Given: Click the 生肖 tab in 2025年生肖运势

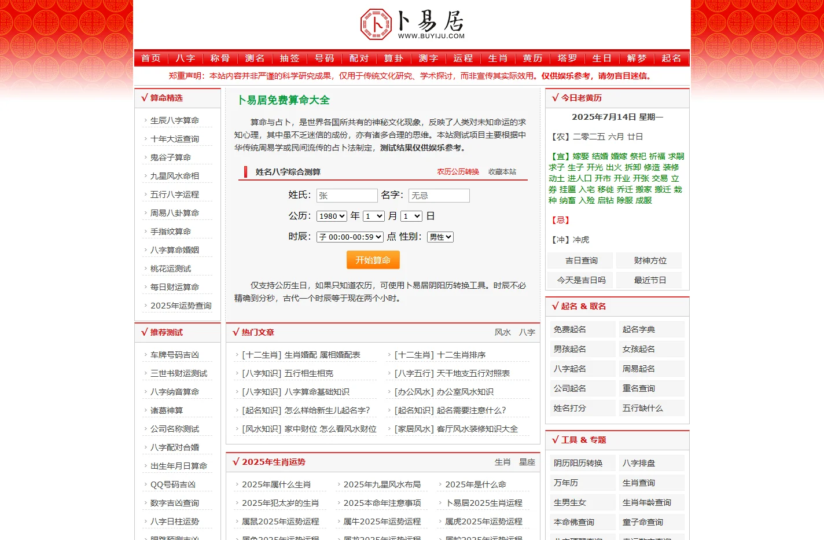Looking at the screenshot, I should click(x=503, y=462).
